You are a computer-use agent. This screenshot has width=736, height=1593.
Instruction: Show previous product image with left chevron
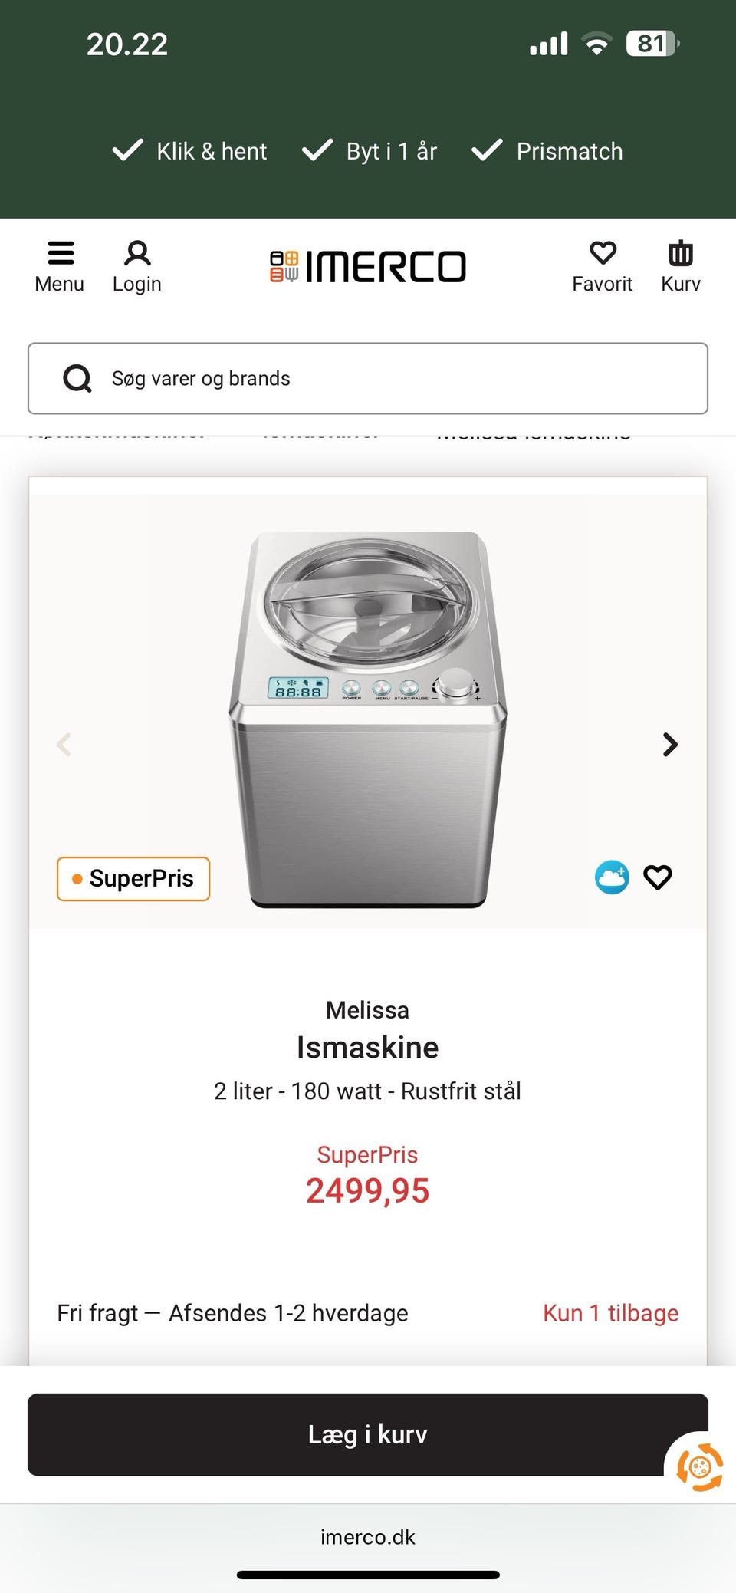tap(64, 744)
